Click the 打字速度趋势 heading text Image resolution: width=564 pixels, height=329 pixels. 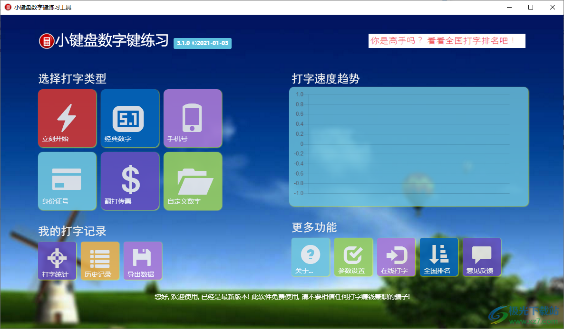coord(326,79)
